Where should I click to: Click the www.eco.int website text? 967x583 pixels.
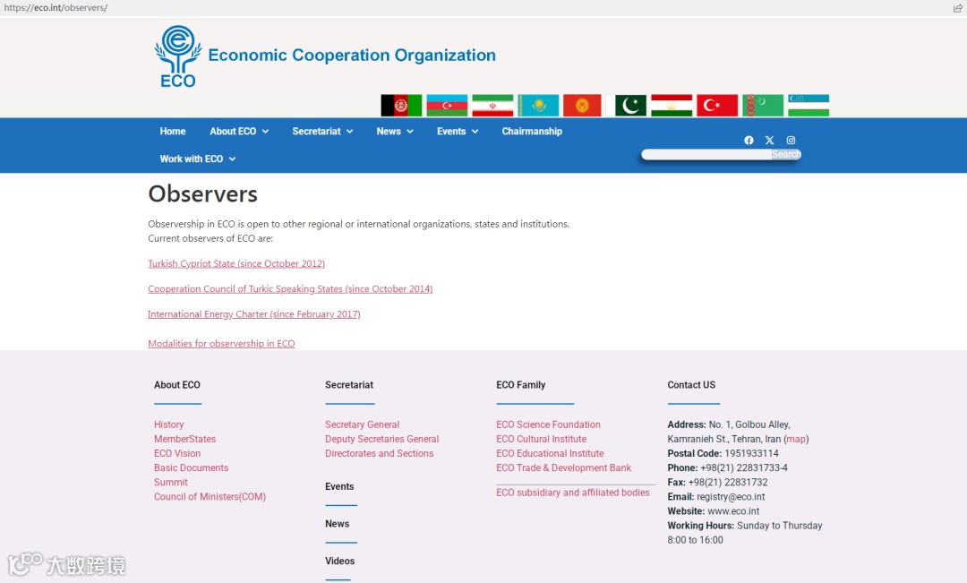click(x=733, y=511)
